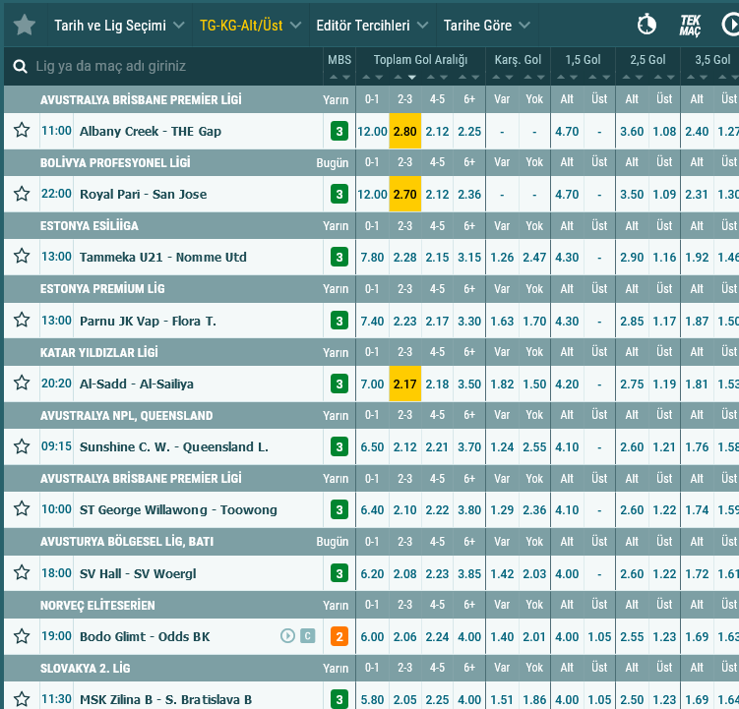739x709 pixels.
Task: Click the 22:00 time of Royal Pari match
Action: tap(56, 194)
